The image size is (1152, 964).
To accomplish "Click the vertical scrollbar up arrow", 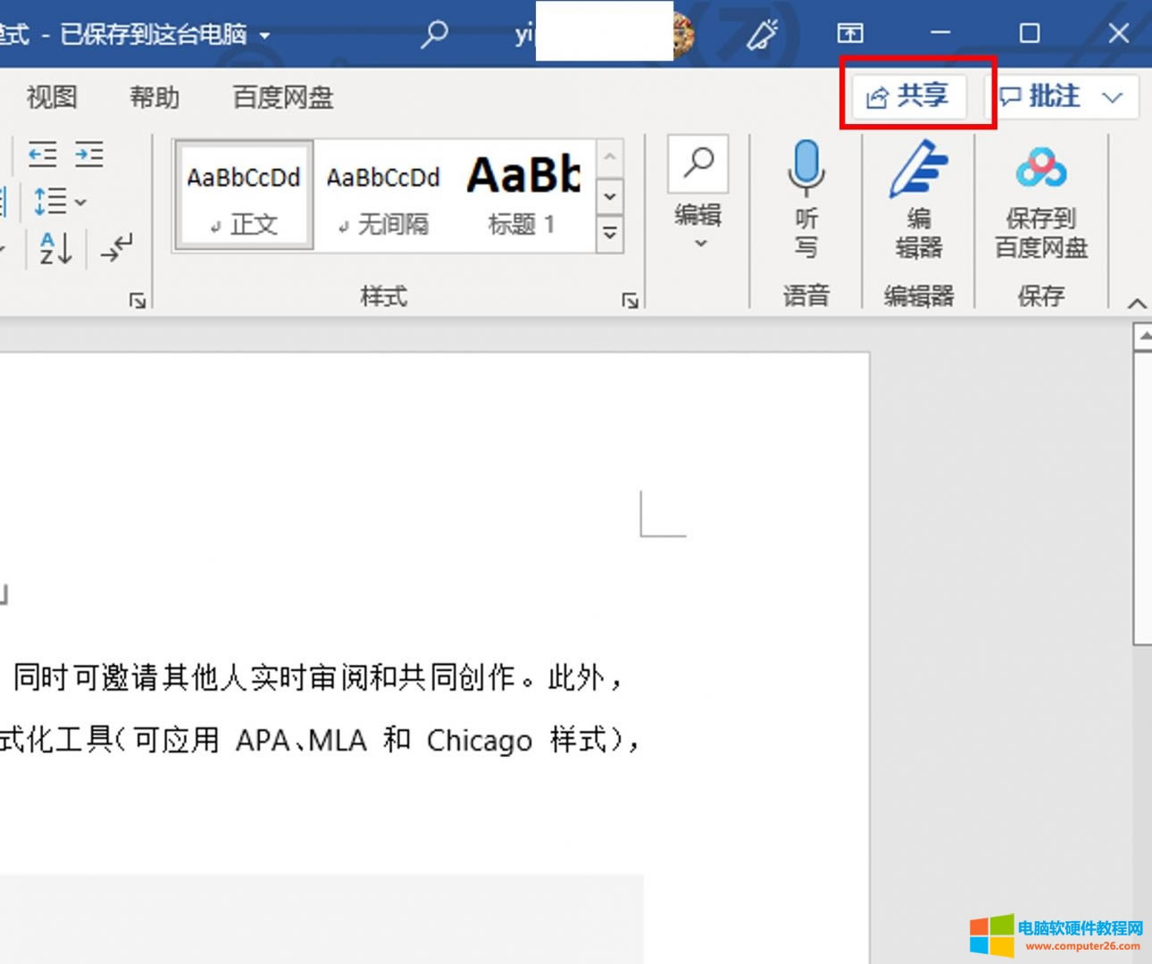I will [x=1142, y=337].
